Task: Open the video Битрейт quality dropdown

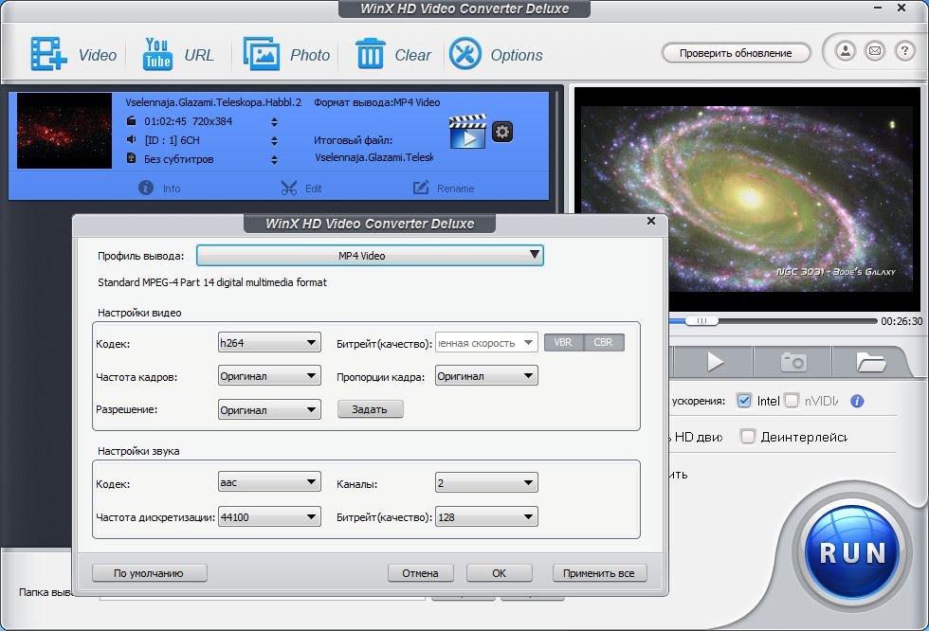Action: [x=486, y=343]
